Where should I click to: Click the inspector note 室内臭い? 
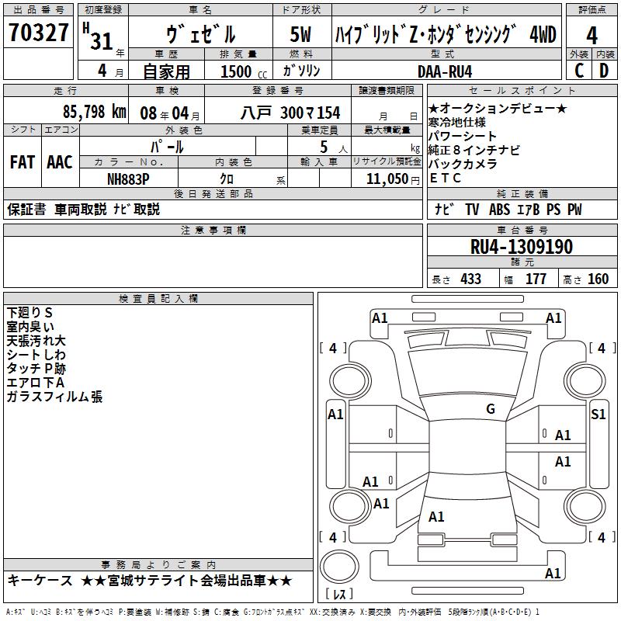coord(30,327)
